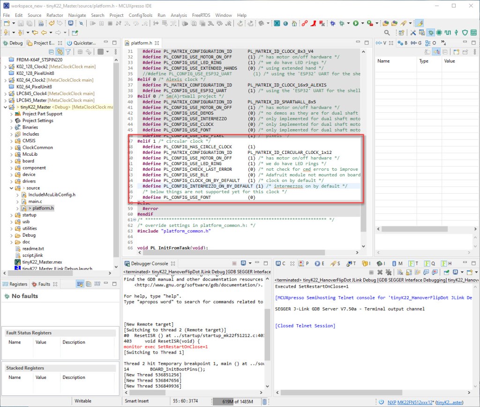Open the ConfigTools menu

(x=141, y=15)
